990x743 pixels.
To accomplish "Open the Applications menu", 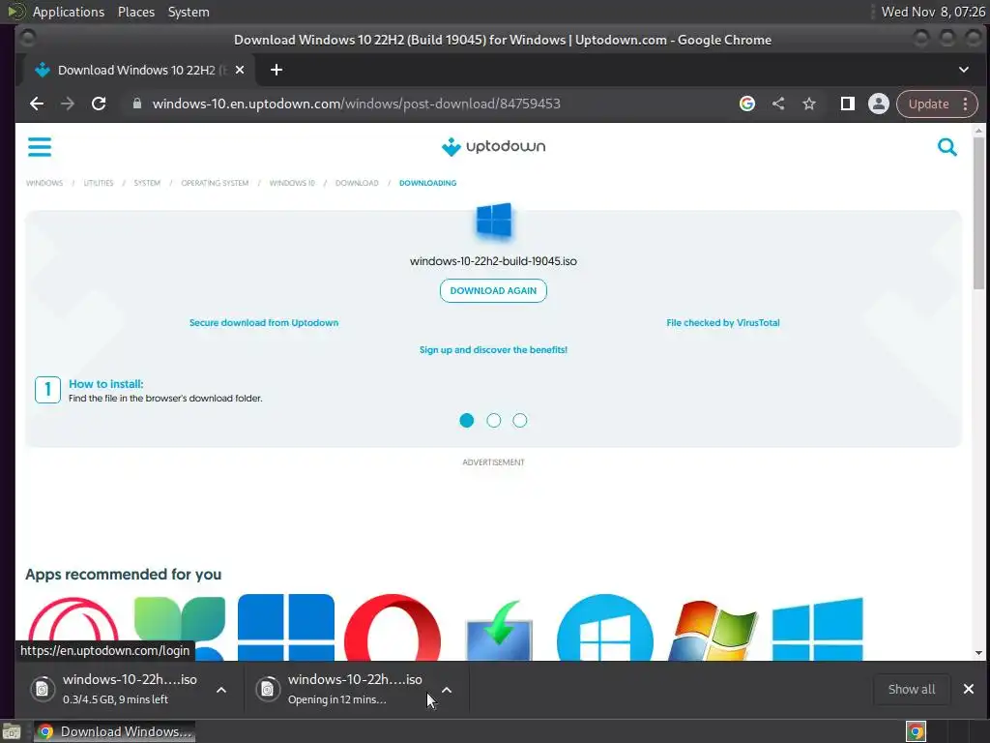I will (x=69, y=12).
